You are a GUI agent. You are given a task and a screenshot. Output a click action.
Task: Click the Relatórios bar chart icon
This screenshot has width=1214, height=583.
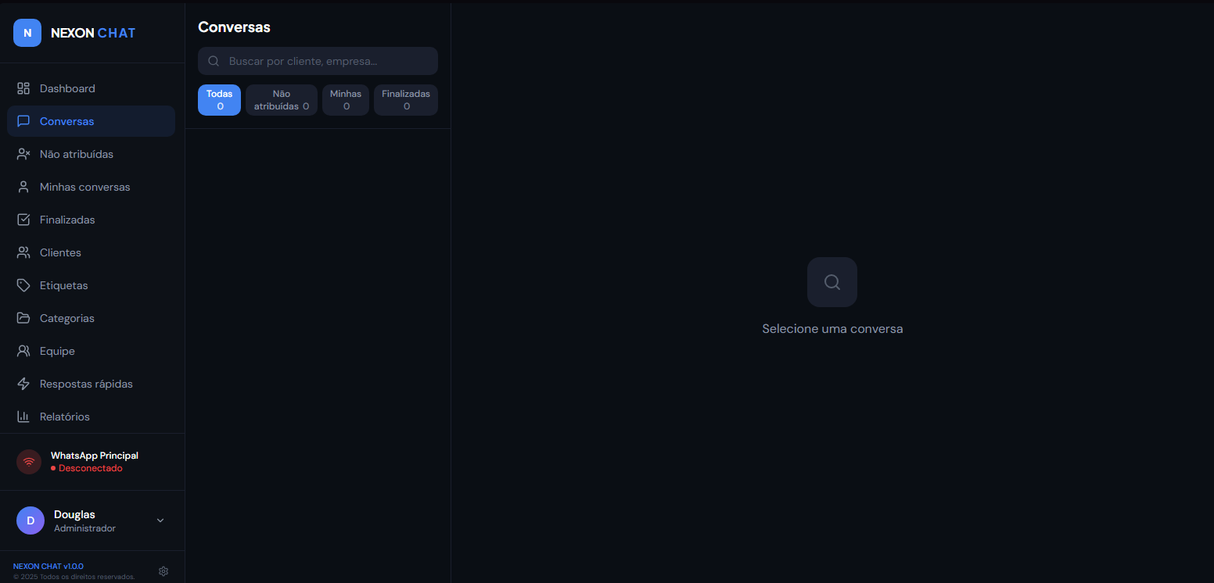(23, 417)
